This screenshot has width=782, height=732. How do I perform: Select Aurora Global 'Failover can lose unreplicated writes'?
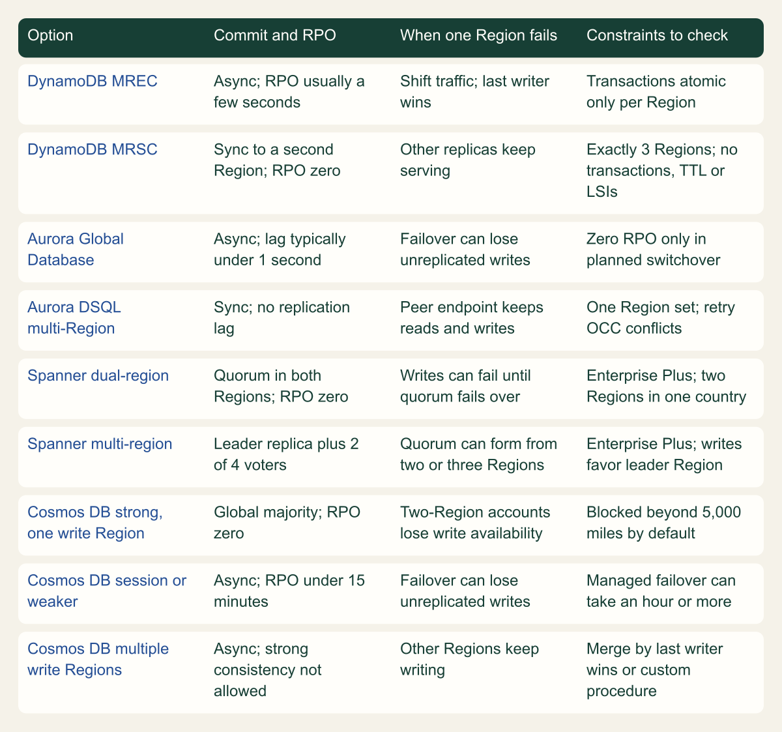point(465,249)
